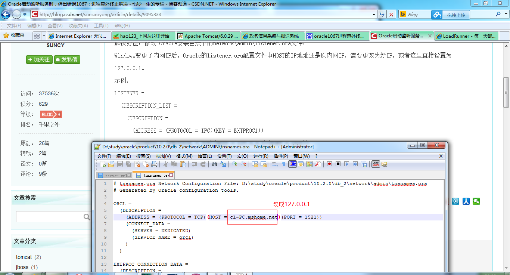
Task: Click the Playback macro icon in Notepad++
Action: (346, 164)
